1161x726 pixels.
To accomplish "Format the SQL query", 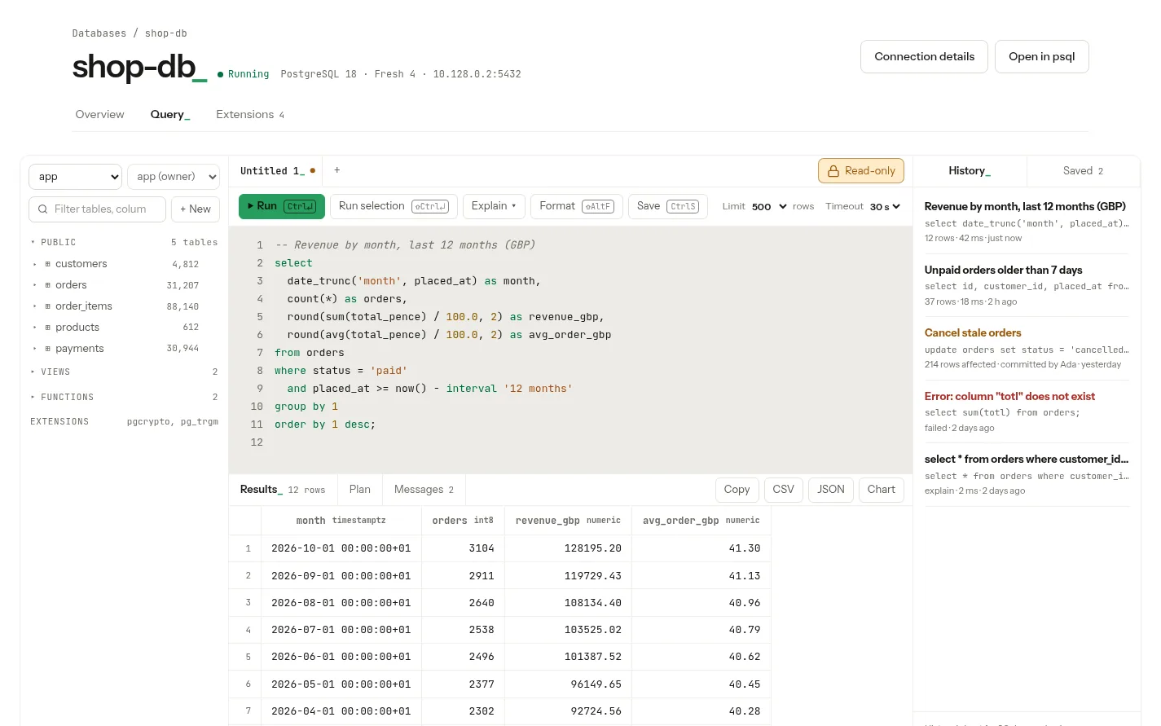I will (577, 206).
